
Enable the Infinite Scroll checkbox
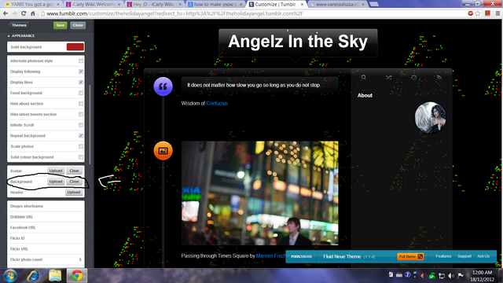tap(81, 125)
